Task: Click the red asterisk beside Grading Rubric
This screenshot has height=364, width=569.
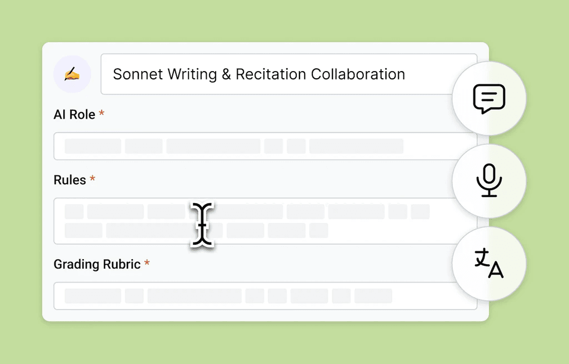Action: click(x=147, y=264)
